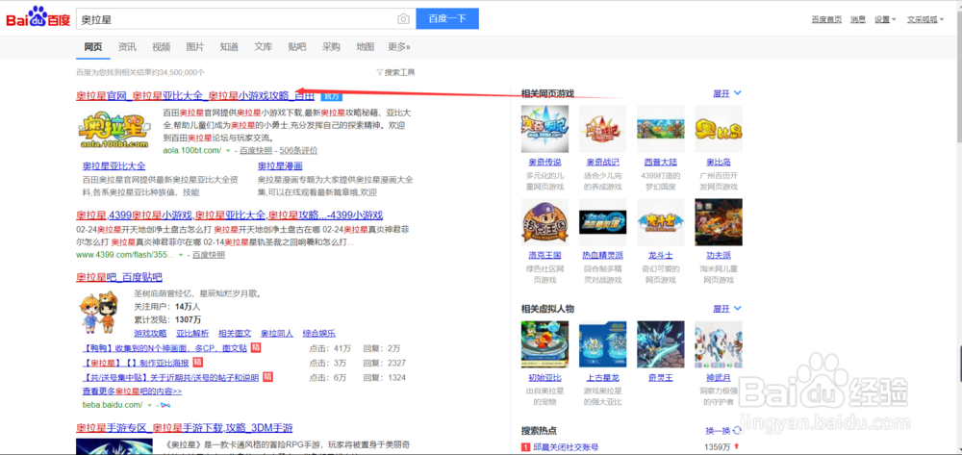Open 【共/送号集中贴】 tieba post link
Viewport: 962px width, 455px height.
click(170, 377)
